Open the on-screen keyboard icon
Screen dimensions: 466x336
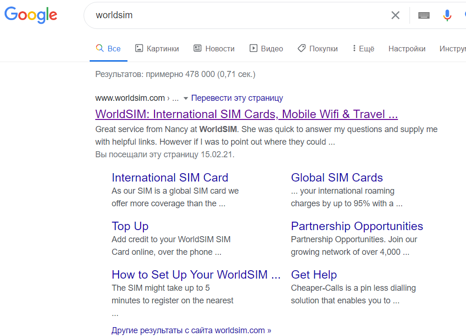424,15
